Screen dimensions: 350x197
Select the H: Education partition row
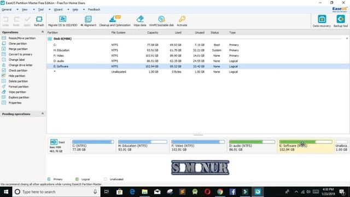[198, 50]
